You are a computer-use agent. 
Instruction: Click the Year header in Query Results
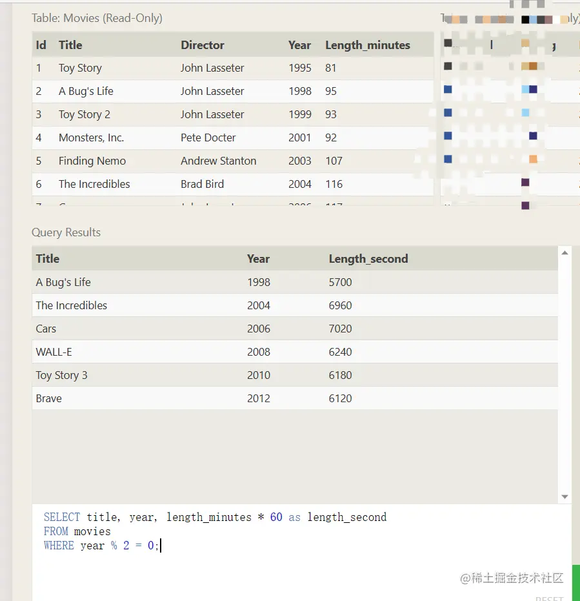pos(258,259)
